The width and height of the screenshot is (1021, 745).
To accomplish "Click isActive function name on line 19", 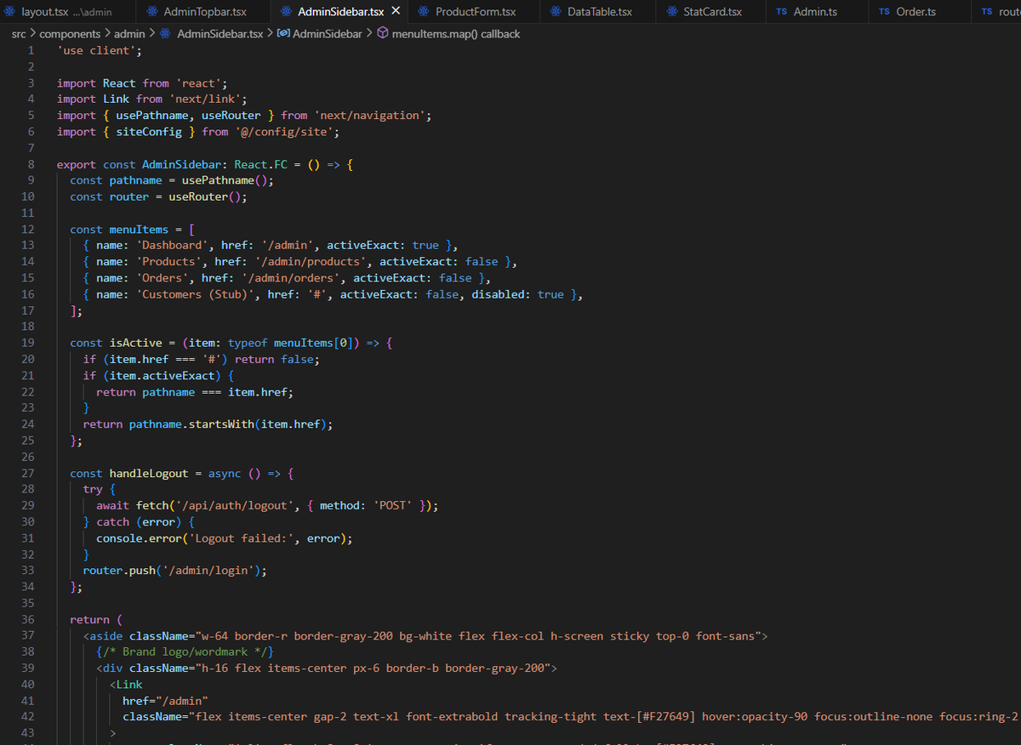I will coord(136,343).
